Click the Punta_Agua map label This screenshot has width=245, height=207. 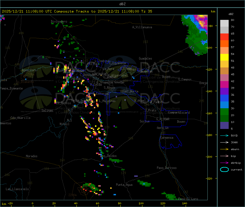click(124, 185)
